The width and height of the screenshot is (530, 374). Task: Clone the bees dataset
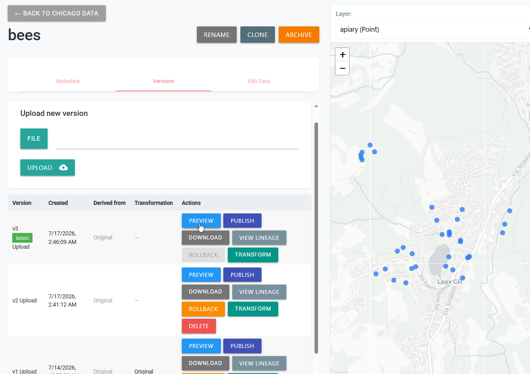(257, 35)
